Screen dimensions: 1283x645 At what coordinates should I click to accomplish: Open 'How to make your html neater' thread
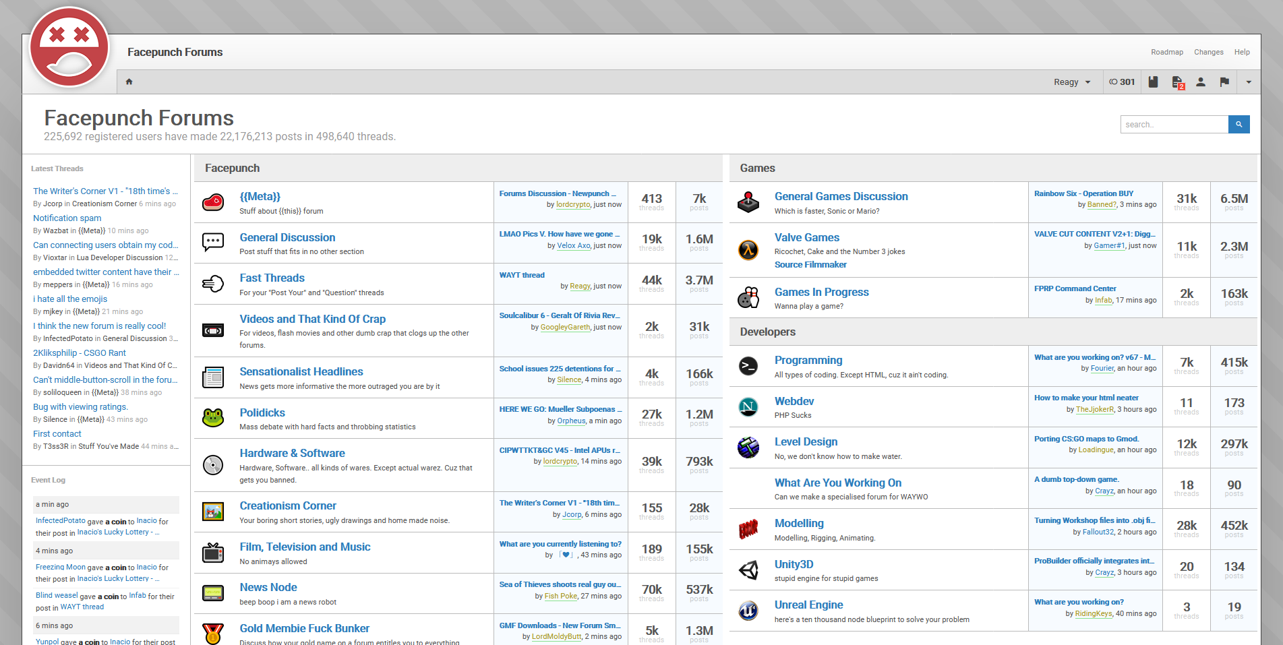click(1087, 398)
